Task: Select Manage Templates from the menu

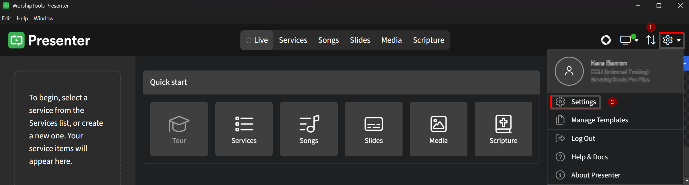Action: 599,120
